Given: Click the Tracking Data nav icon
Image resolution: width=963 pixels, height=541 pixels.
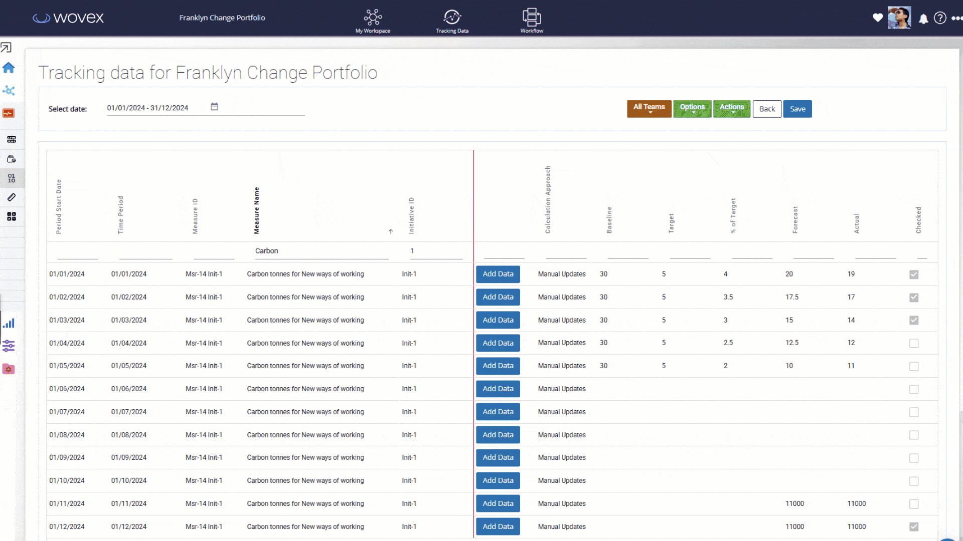Looking at the screenshot, I should click(452, 21).
